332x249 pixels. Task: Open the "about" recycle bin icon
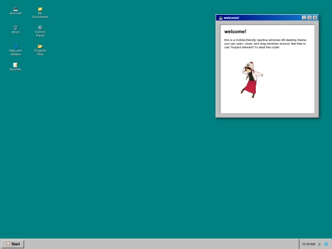pyautogui.click(x=15, y=30)
